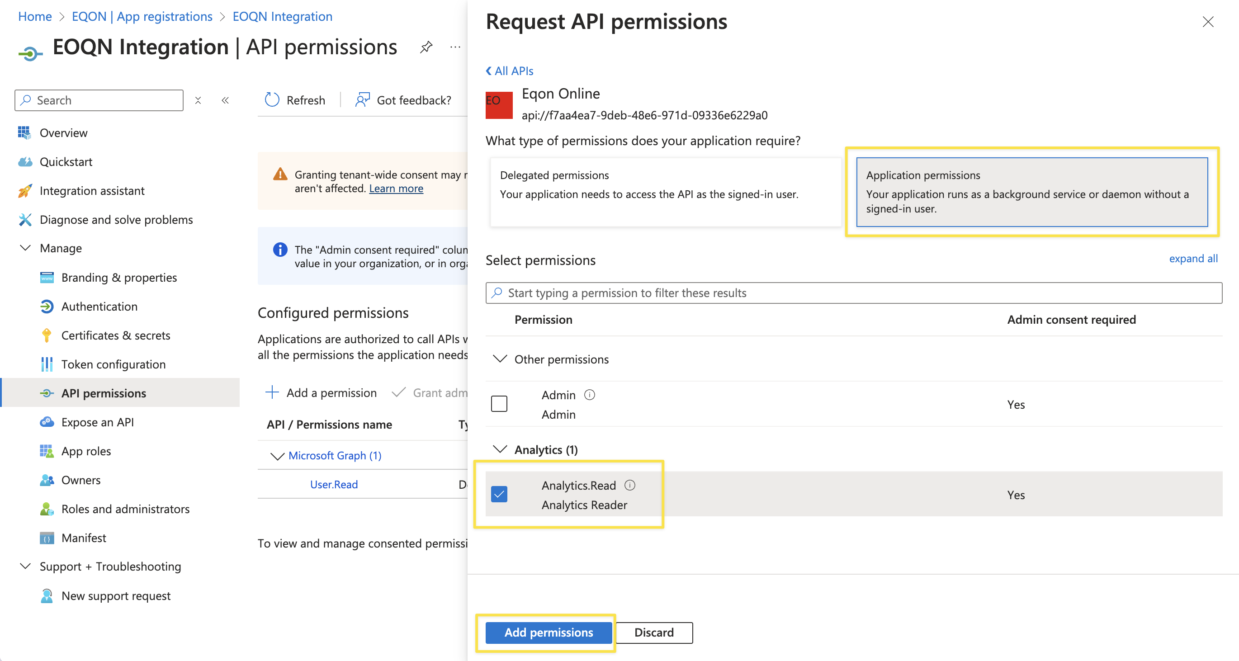Focus the sidebar Search box
Viewport: 1239px width, 661px height.
click(99, 100)
